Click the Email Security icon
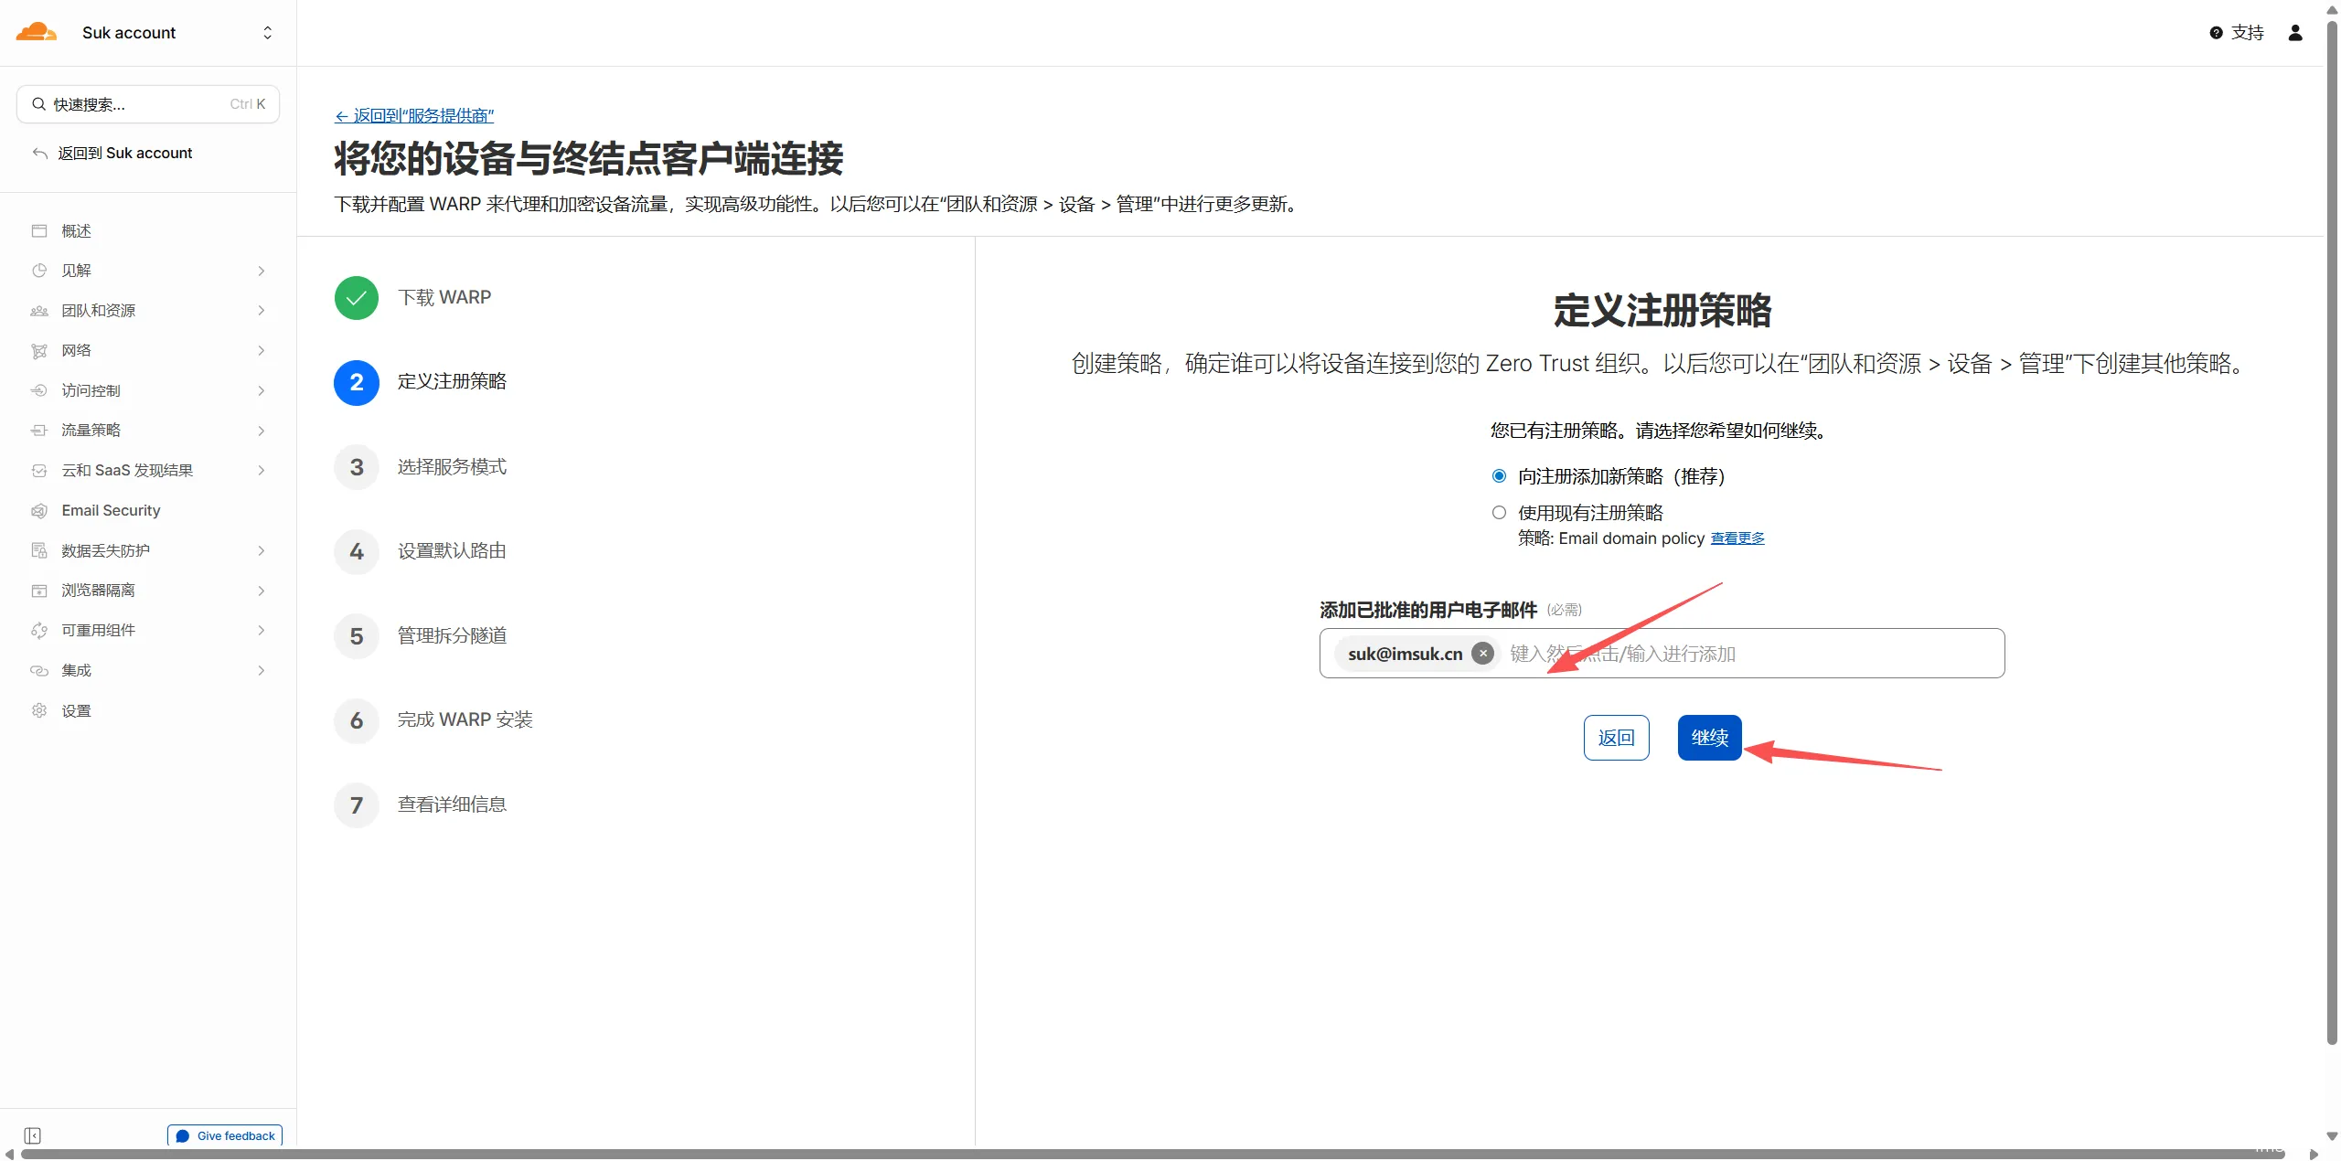 (x=39, y=510)
